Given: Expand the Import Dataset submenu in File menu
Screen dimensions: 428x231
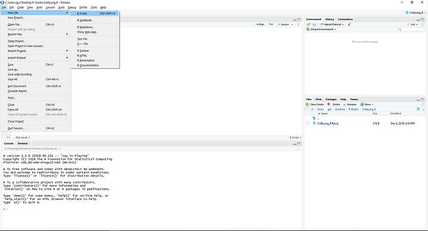Looking at the screenshot, I should point(36,57).
